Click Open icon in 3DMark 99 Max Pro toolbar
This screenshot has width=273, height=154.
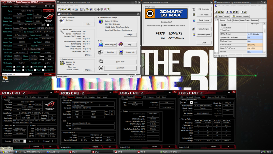[x=62, y=9]
